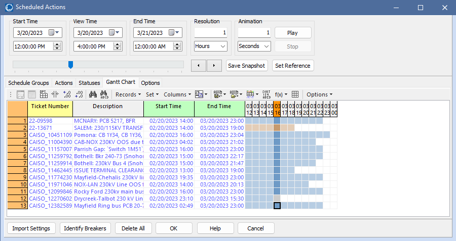Click the auto-size column widths icon
The height and width of the screenshot is (241, 456).
55,94
